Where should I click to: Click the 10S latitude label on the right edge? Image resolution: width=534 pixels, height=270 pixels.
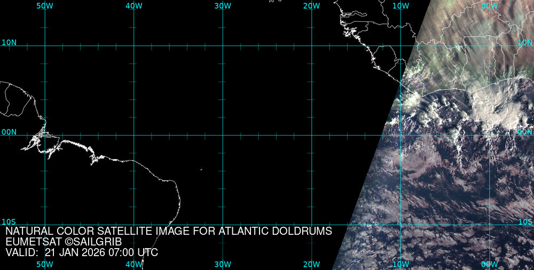525,221
